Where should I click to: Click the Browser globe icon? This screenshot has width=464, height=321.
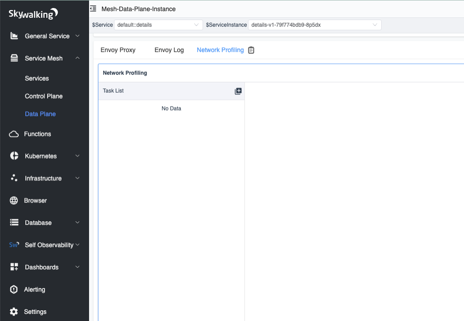pos(14,200)
